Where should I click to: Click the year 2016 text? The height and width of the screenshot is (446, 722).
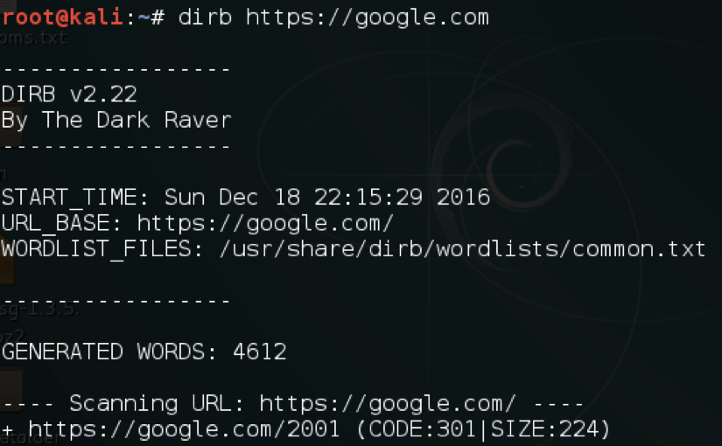[x=463, y=198]
